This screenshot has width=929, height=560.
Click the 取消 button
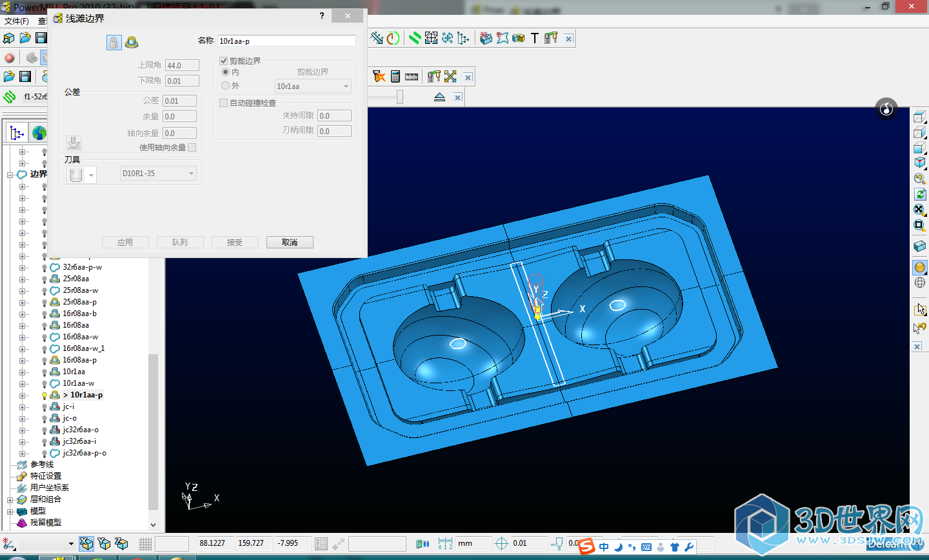click(290, 242)
